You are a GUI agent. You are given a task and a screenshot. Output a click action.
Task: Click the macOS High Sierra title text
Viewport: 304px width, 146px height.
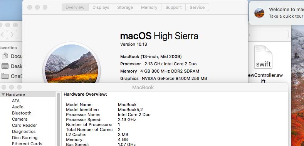click(159, 36)
